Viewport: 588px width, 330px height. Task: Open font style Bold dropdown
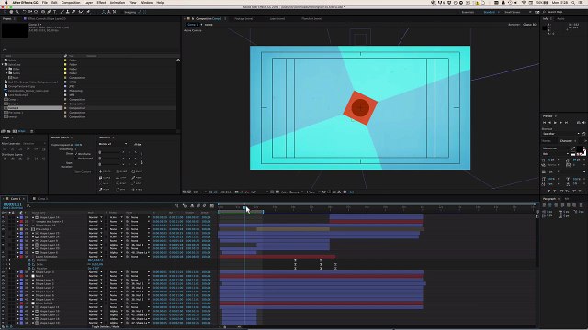pyautogui.click(x=556, y=154)
